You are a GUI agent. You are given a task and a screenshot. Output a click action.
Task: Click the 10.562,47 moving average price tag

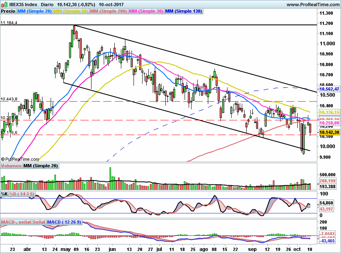point(329,89)
